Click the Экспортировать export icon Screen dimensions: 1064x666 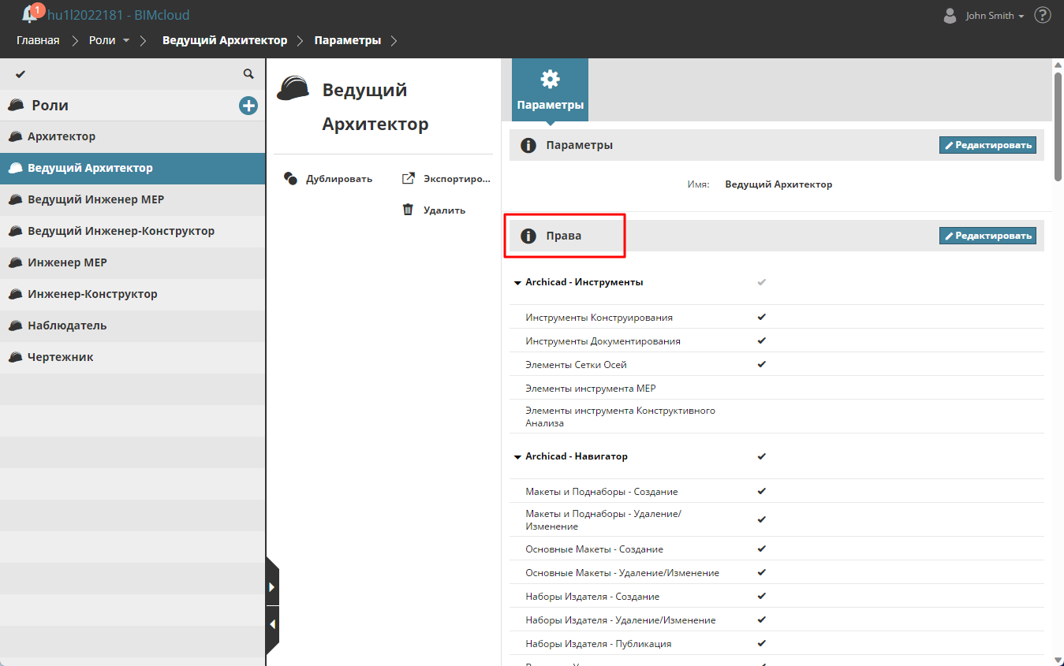(408, 179)
